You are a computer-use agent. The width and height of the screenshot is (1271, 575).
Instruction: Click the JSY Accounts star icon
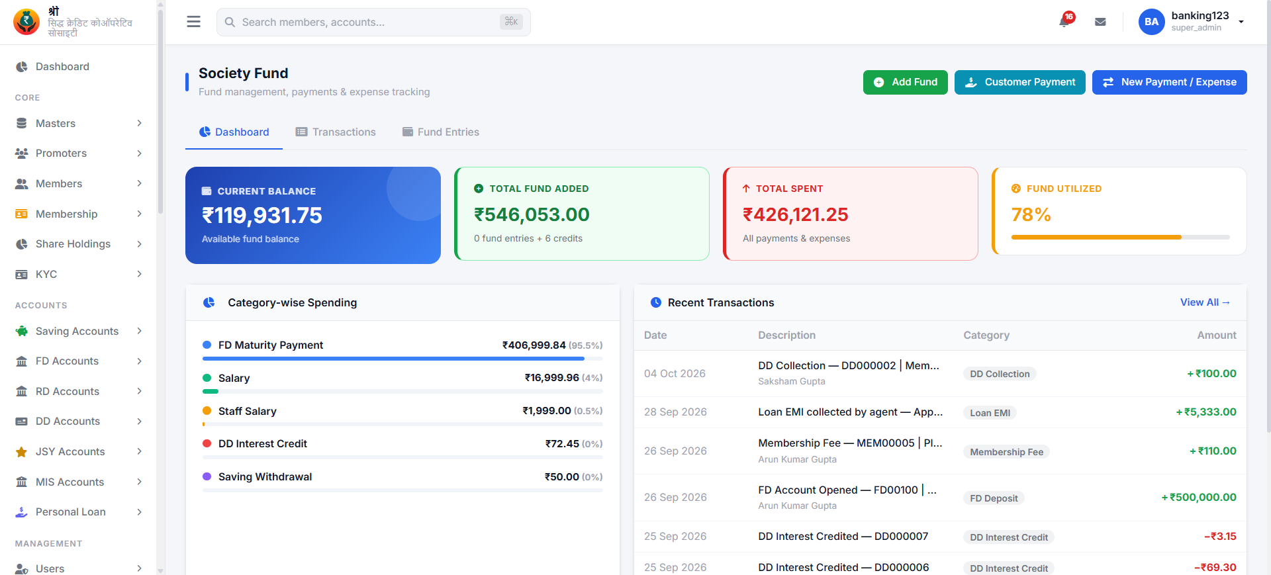tap(22, 452)
